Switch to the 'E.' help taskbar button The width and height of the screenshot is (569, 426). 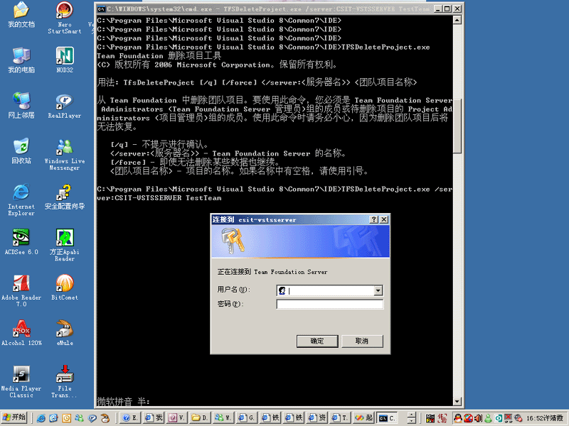(130, 418)
